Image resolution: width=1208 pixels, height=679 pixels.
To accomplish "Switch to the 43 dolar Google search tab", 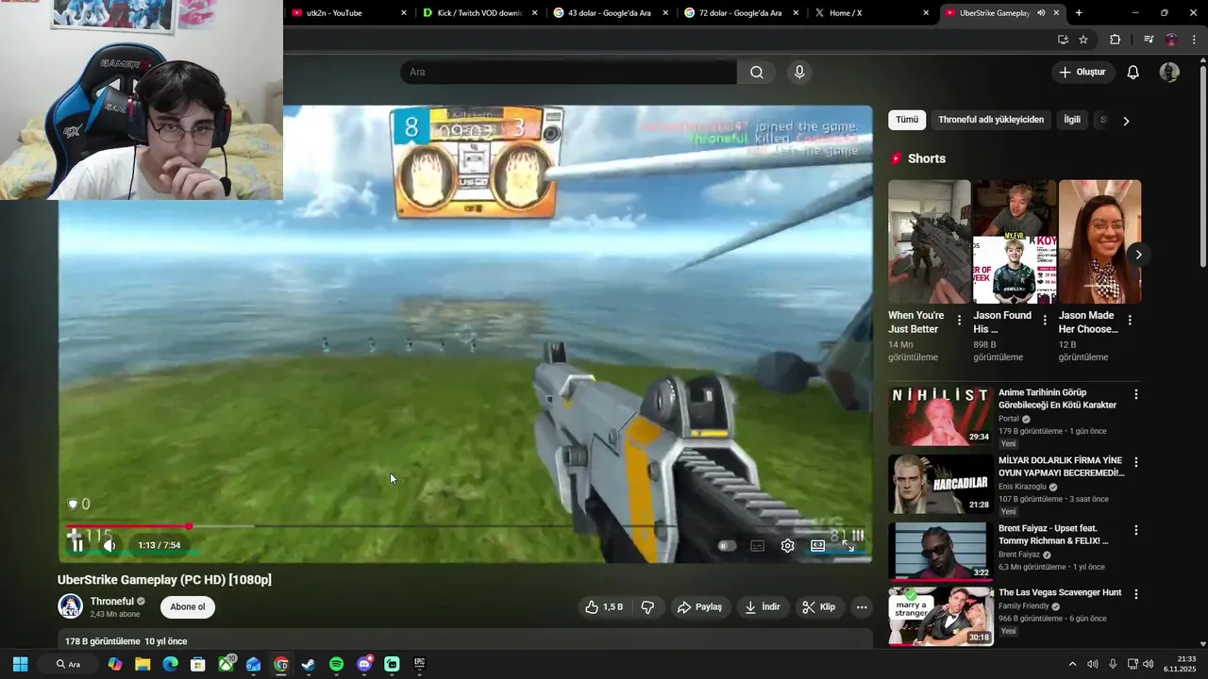I will click(611, 13).
